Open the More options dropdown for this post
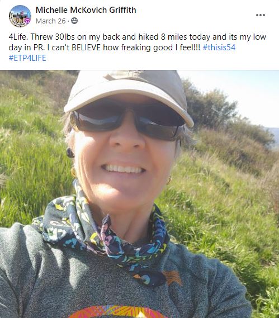The width and height of the screenshot is (279, 318). 261,15
